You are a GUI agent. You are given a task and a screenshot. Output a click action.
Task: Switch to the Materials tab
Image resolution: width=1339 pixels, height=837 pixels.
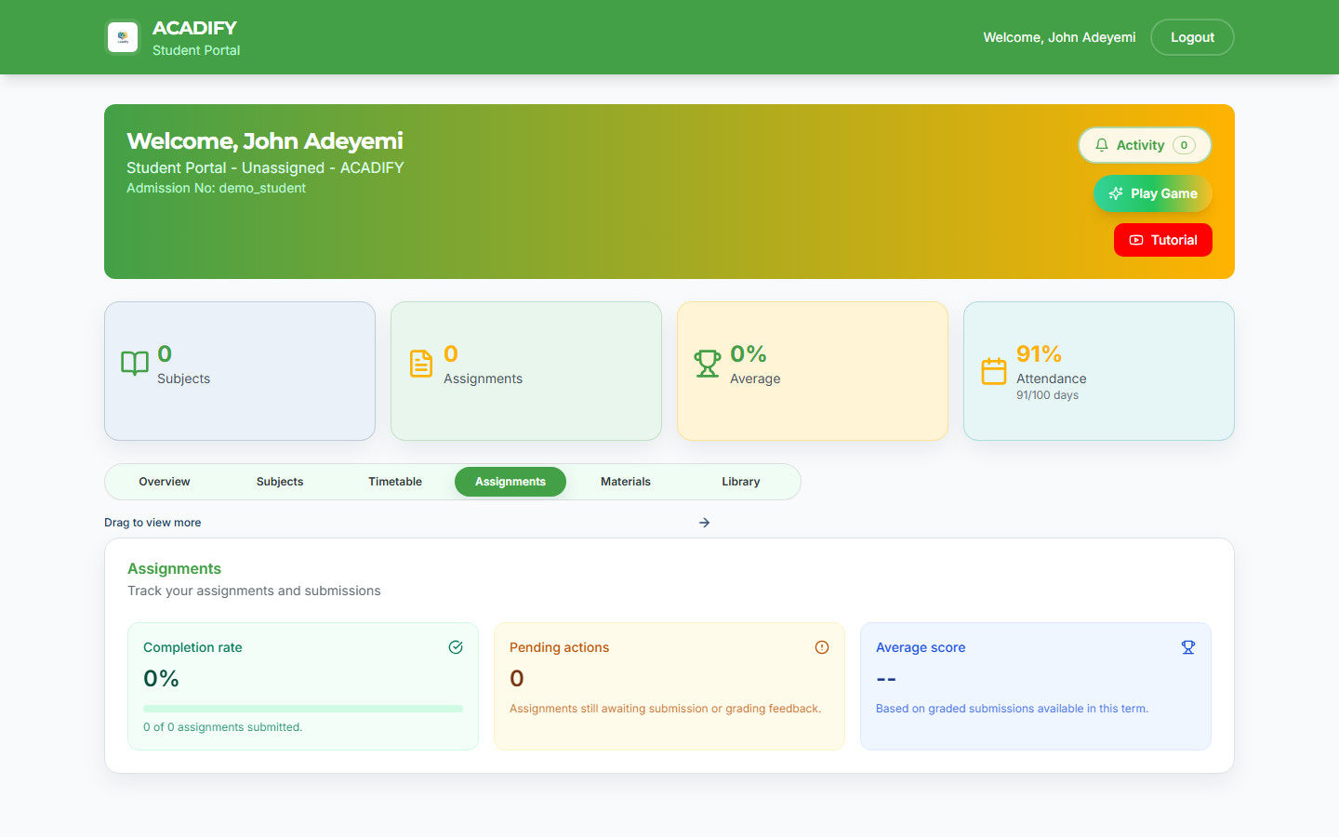625,482
